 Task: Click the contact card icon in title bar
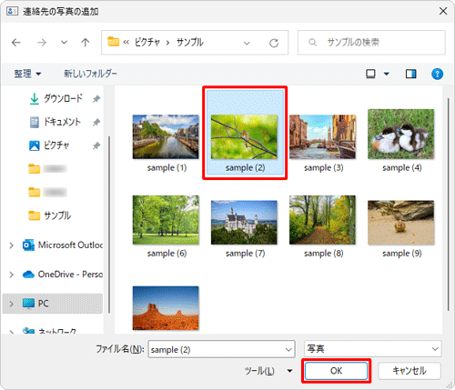click(12, 11)
